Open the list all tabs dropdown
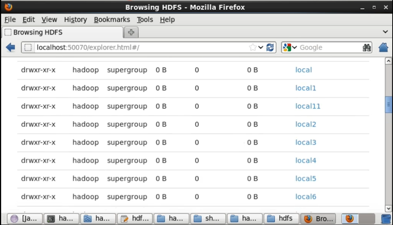 [385, 32]
